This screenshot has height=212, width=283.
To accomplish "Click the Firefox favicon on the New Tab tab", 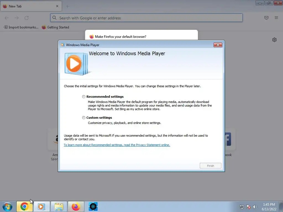I will 5,6.
